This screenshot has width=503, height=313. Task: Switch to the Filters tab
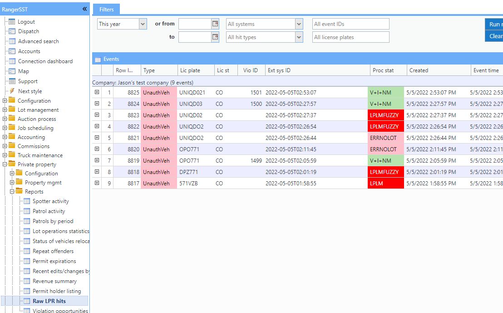[x=107, y=10]
